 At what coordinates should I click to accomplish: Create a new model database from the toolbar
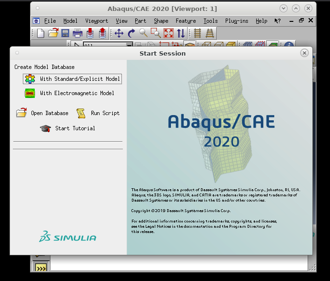40,33
